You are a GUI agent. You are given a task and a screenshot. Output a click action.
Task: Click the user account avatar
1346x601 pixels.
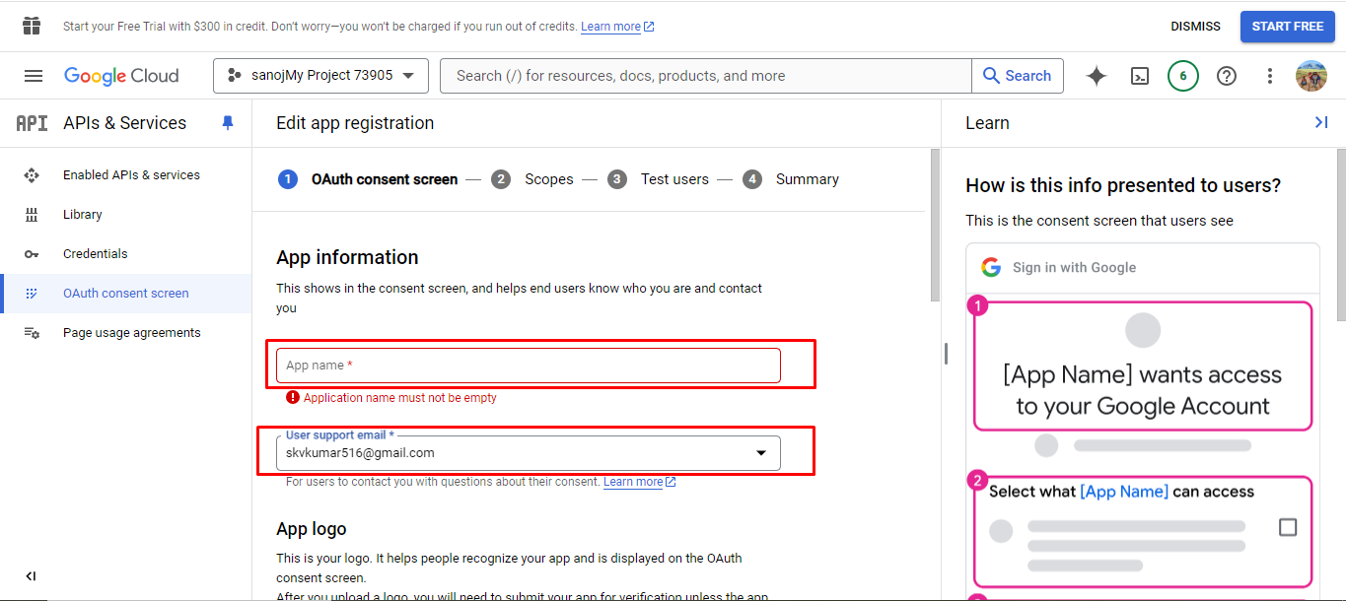[x=1311, y=76]
